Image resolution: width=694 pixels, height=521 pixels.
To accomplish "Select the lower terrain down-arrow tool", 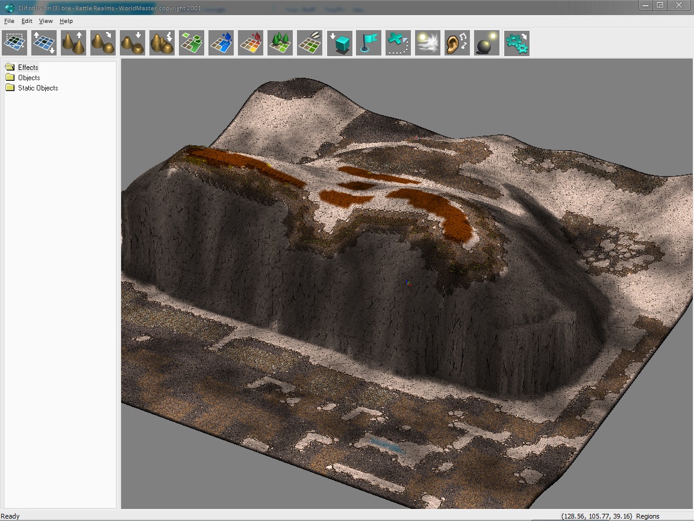I will point(133,43).
